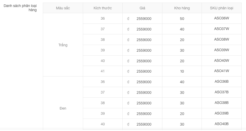This screenshot has width=246, height=131.
Task: Edit stock for Trắng size 37
Action: click(182, 29)
